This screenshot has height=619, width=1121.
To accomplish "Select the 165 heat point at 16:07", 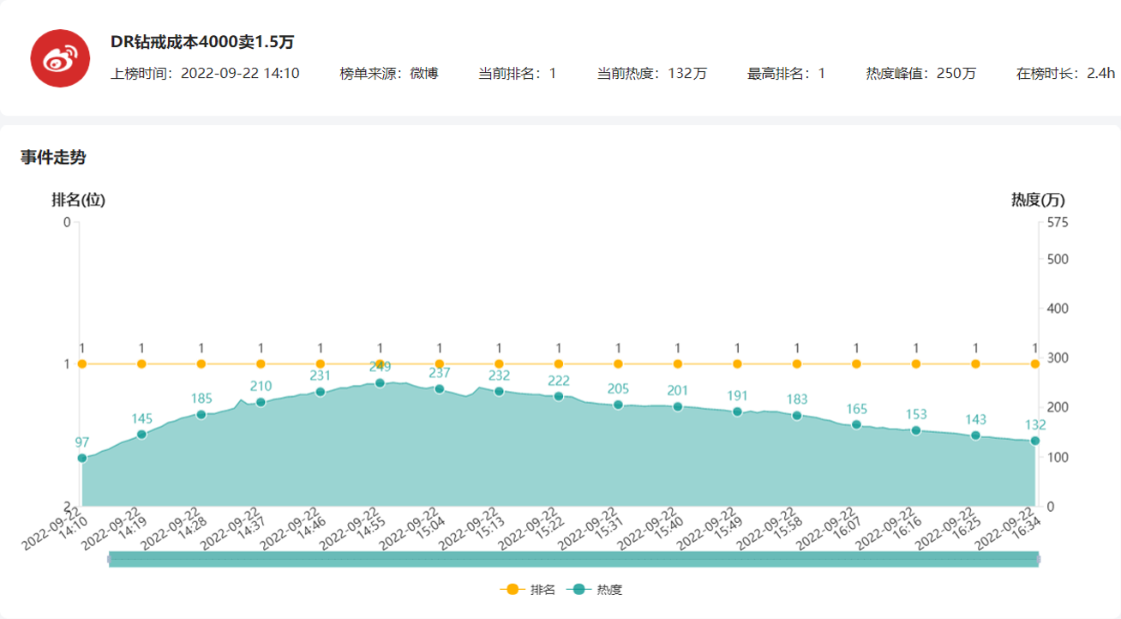I will [x=856, y=424].
